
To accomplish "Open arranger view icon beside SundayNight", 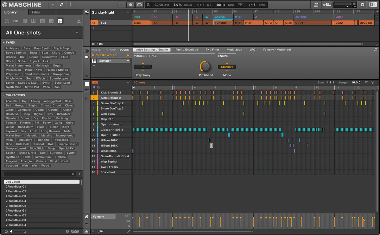I will pyautogui.click(x=87, y=12).
